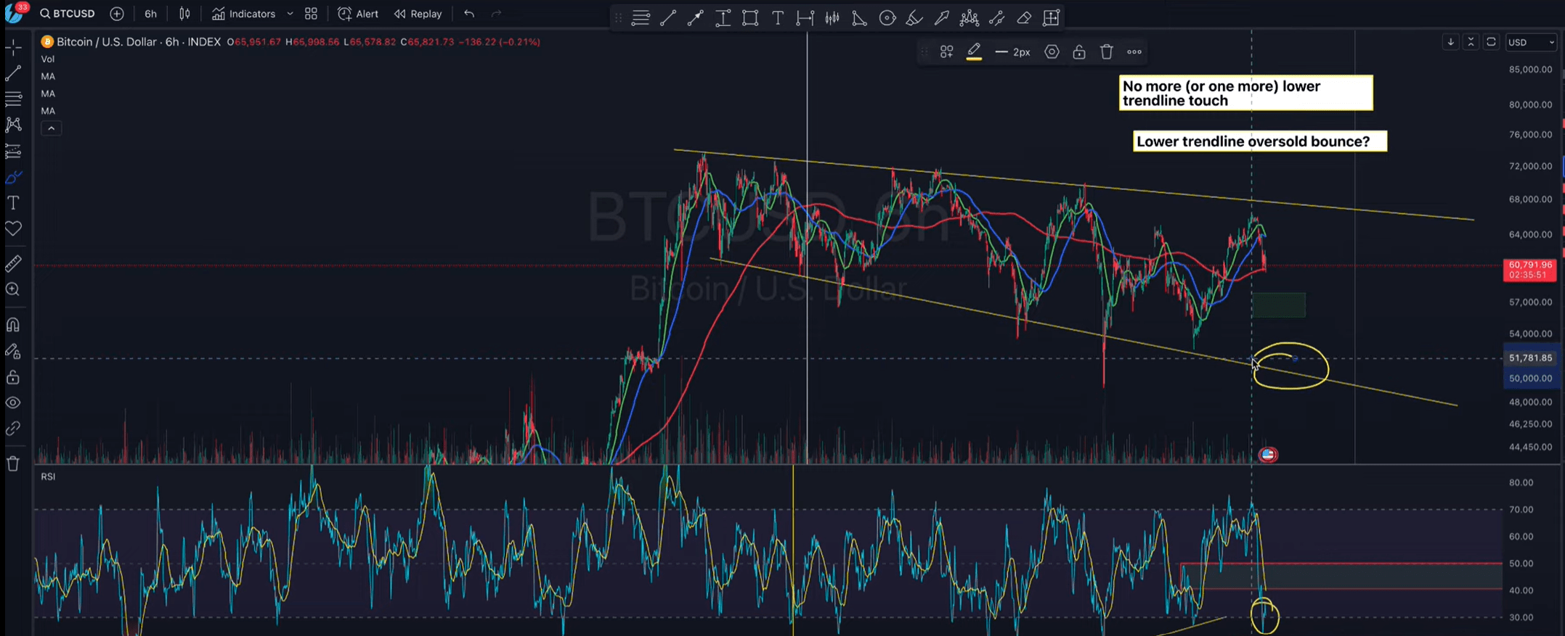Select the eraser drawing tool

click(1024, 18)
